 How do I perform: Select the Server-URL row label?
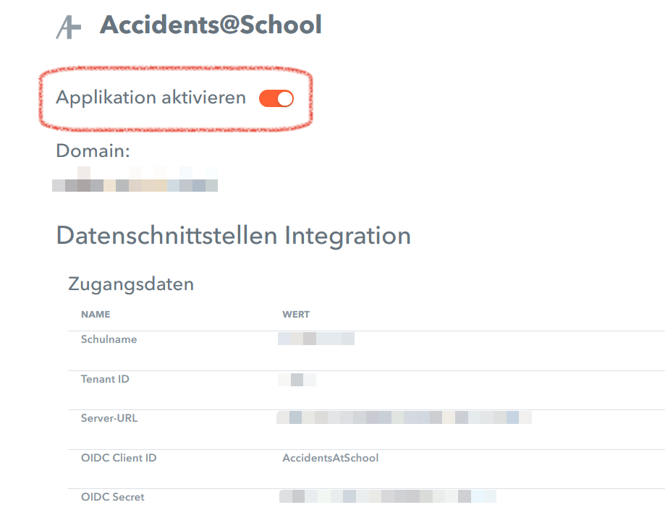[109, 418]
